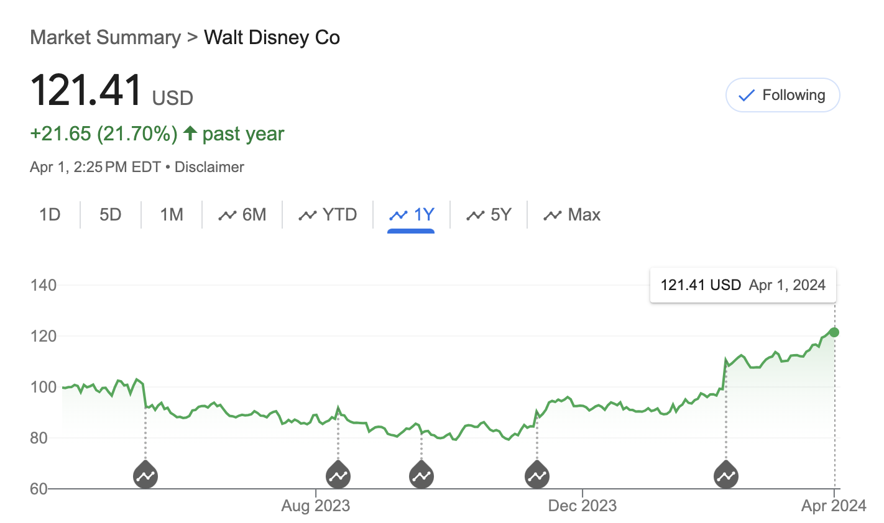This screenshot has width=884, height=523.
Task: Click the chart icon beside the 6M tab
Action: [x=227, y=215]
